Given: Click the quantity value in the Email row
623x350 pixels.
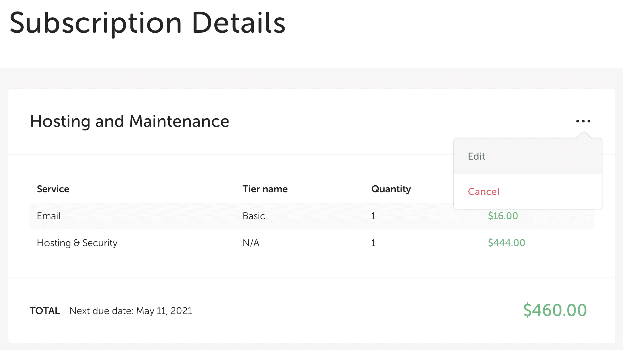Looking at the screenshot, I should 373,216.
